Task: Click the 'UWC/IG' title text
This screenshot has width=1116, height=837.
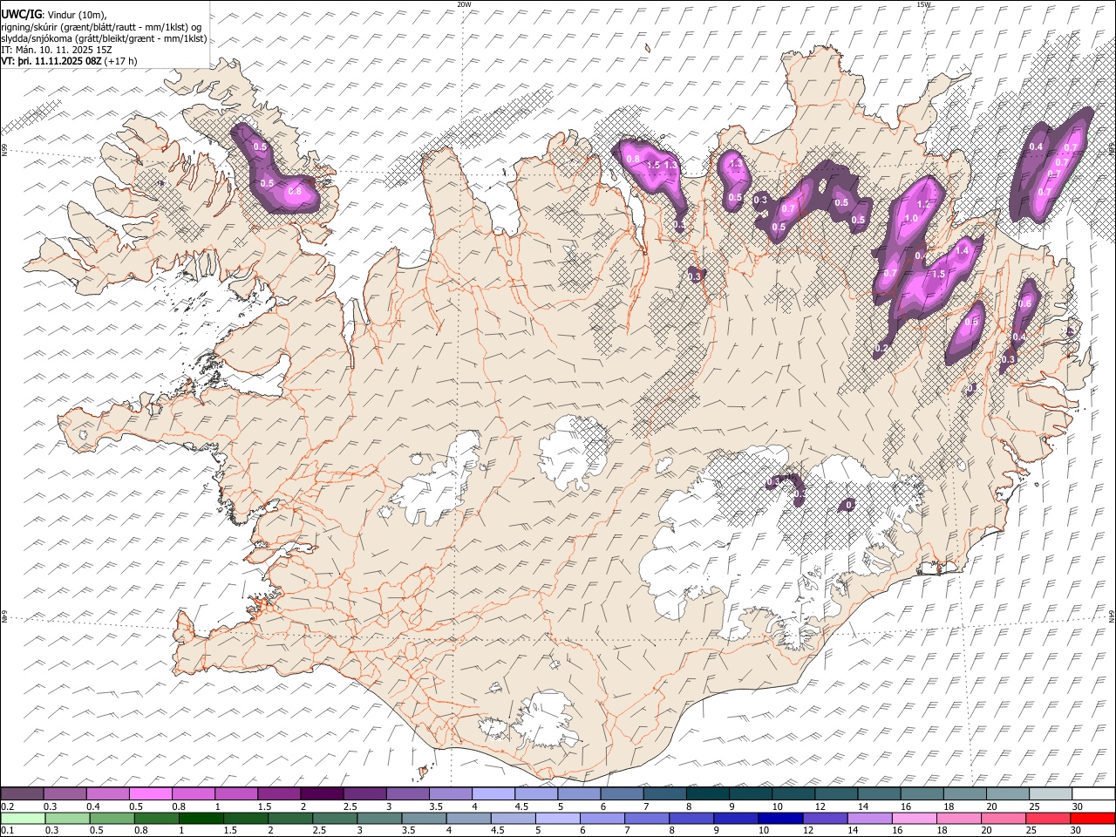Action: point(21,14)
